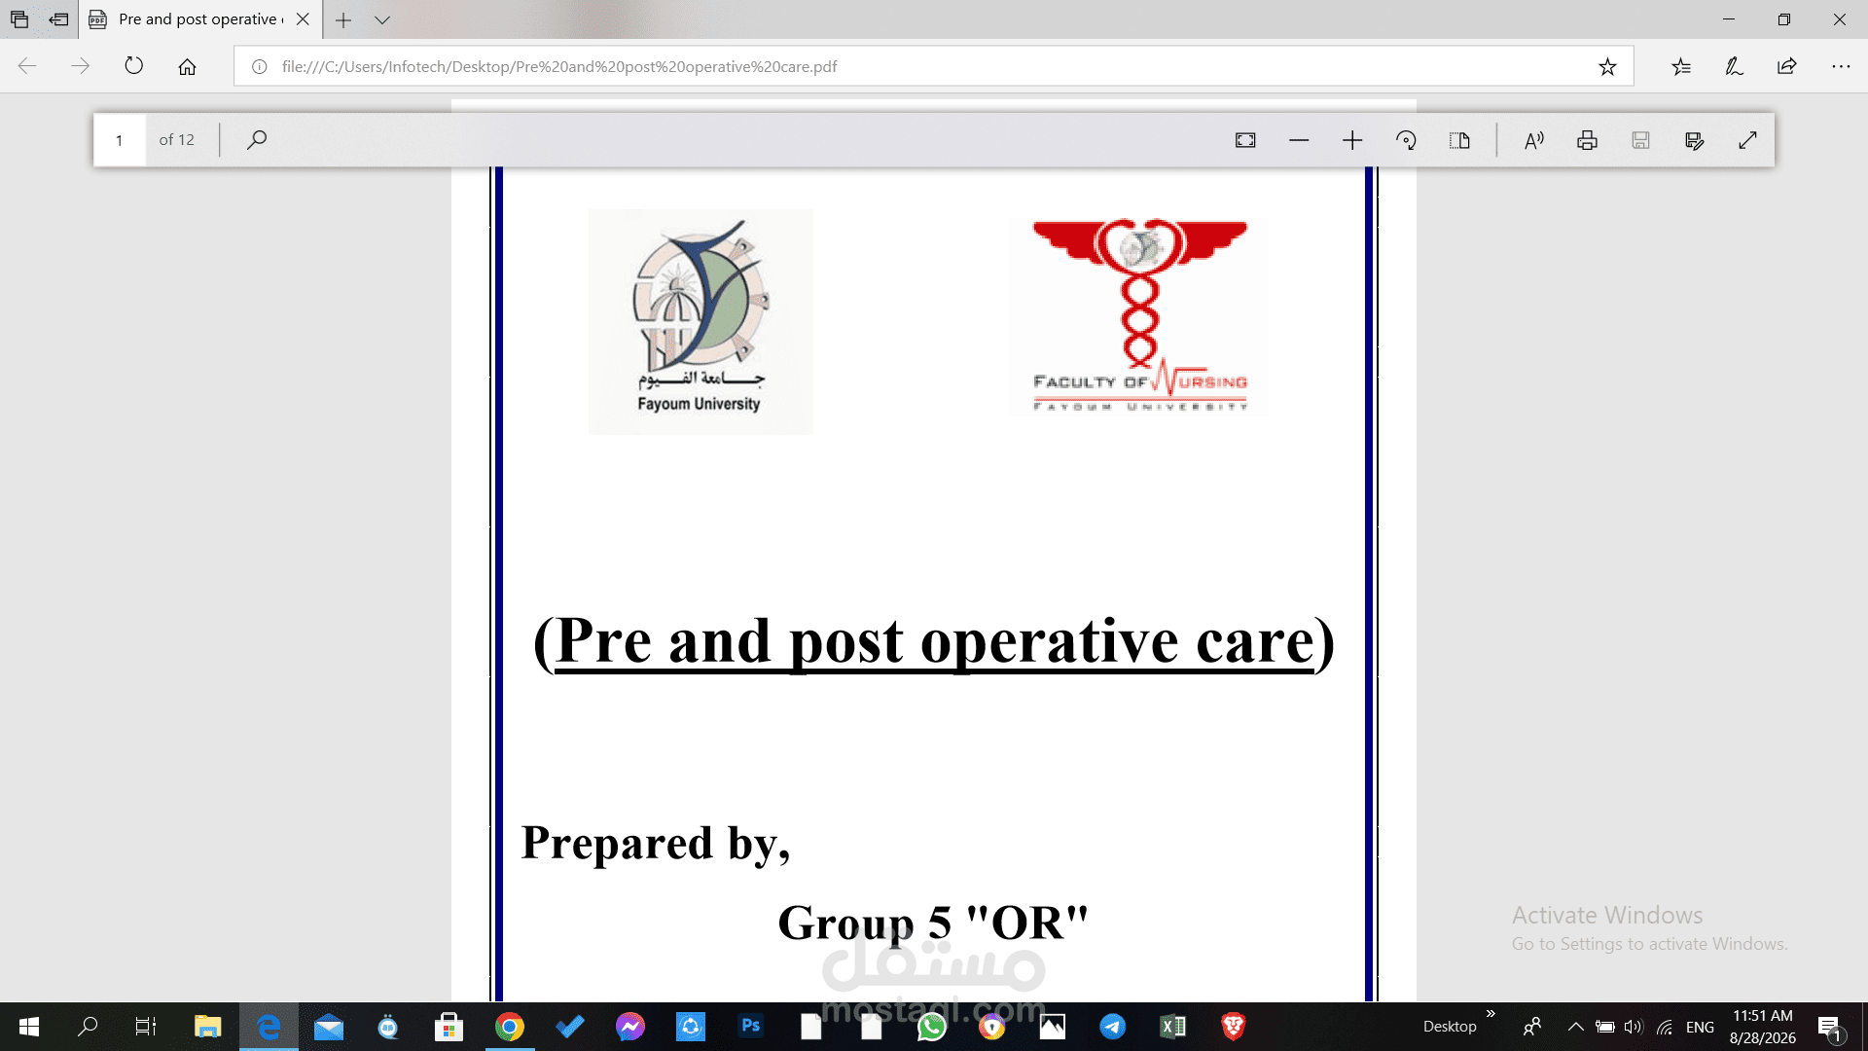Viewport: 1868px width, 1051px height.
Task: Click the set tabs aside icon
Action: coord(58,19)
